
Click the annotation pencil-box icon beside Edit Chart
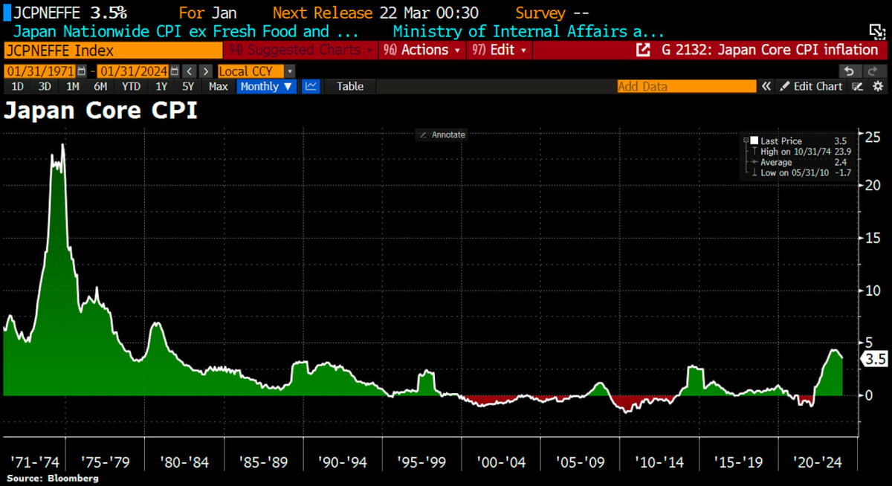pos(858,86)
